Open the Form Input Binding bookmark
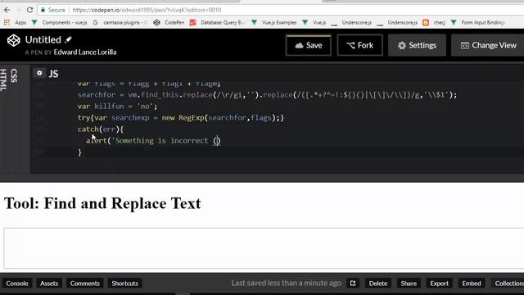 (x=477, y=22)
